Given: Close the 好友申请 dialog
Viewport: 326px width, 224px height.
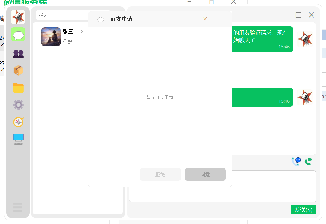Looking at the screenshot, I should [205, 19].
